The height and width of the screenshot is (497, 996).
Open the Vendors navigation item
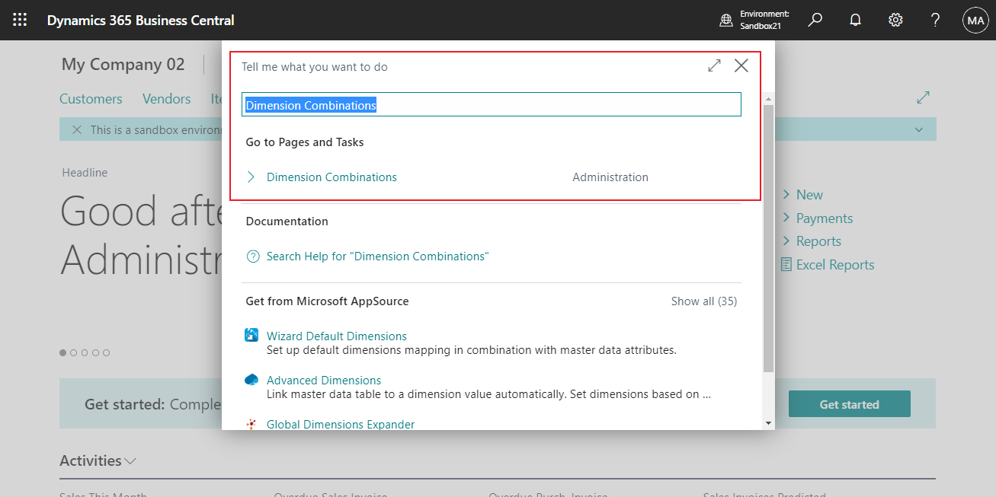pyautogui.click(x=166, y=98)
